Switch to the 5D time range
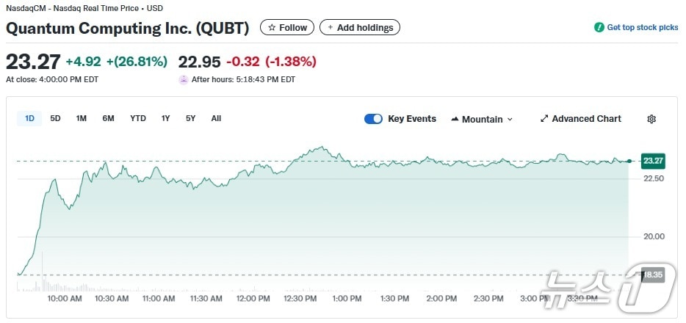686x323 pixels. 56,118
